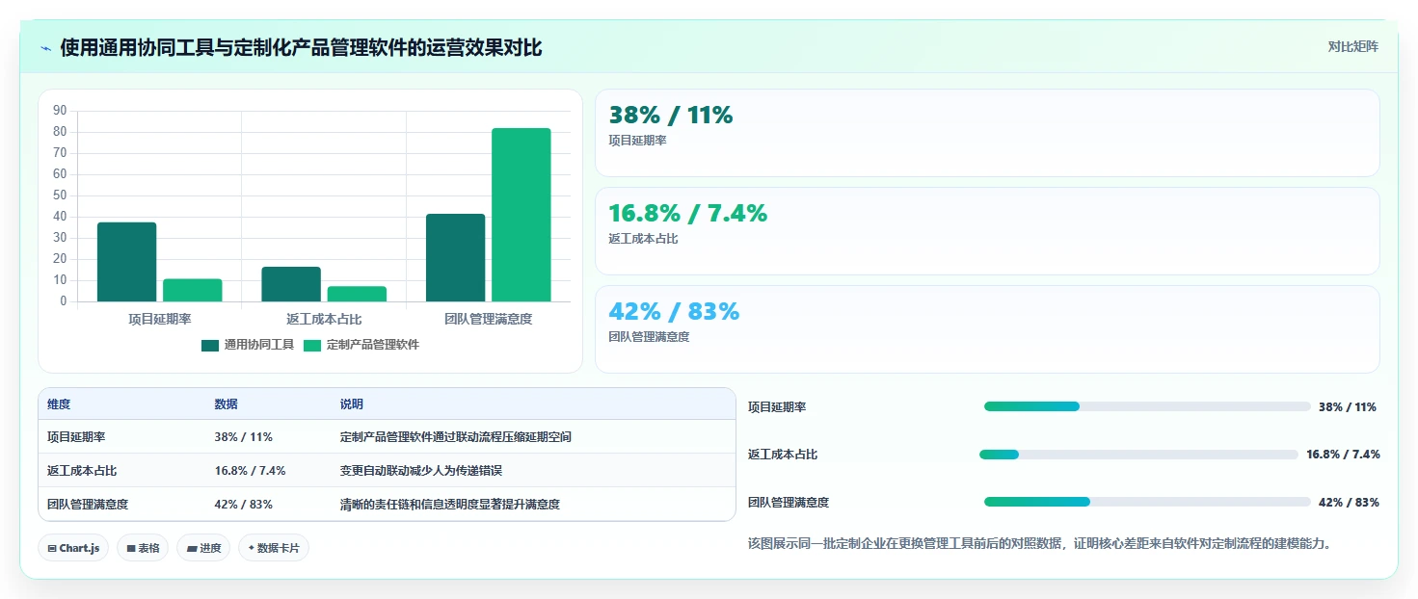The width and height of the screenshot is (1418, 599).
Task: Click the 说明 table header
Action: pyautogui.click(x=352, y=404)
